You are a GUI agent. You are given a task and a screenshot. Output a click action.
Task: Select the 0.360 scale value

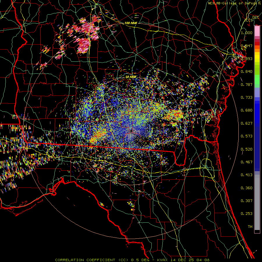pyautogui.click(x=247, y=188)
